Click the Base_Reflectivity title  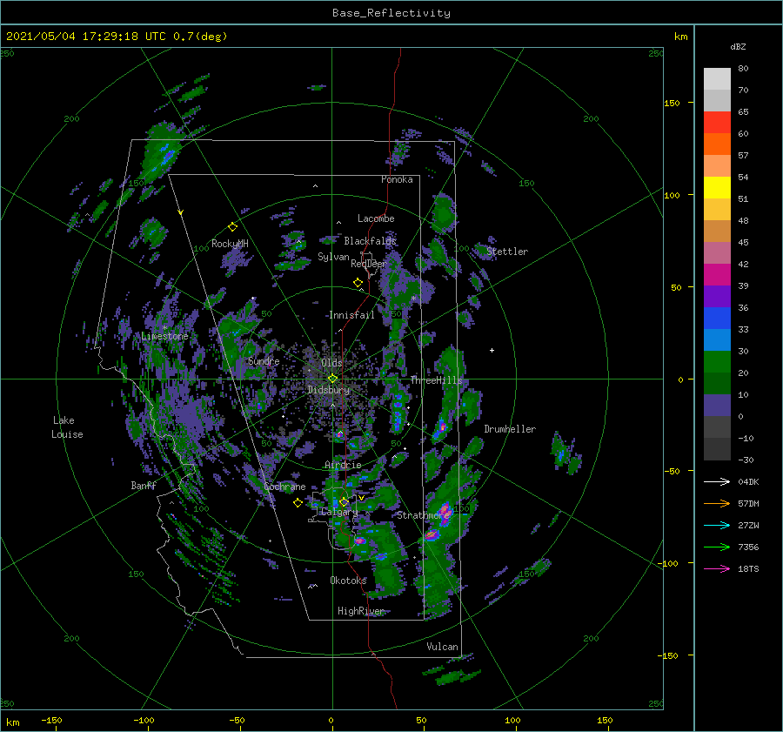391,13
